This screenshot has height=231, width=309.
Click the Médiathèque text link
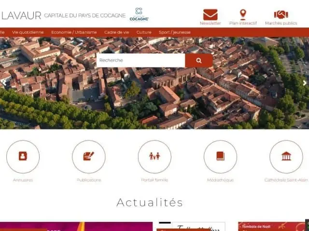220,180
